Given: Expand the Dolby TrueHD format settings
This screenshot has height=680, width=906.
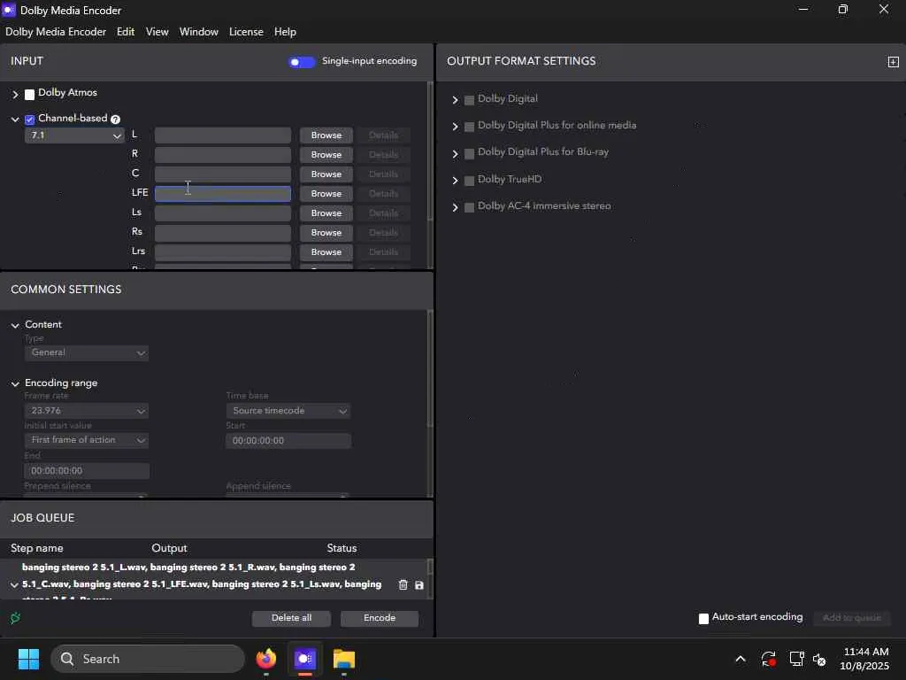Looking at the screenshot, I should [456, 181].
